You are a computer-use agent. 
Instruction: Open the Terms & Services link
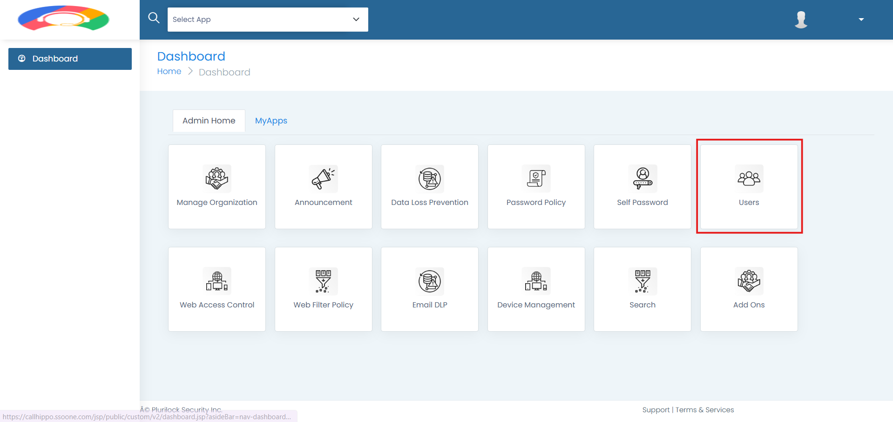click(704, 410)
